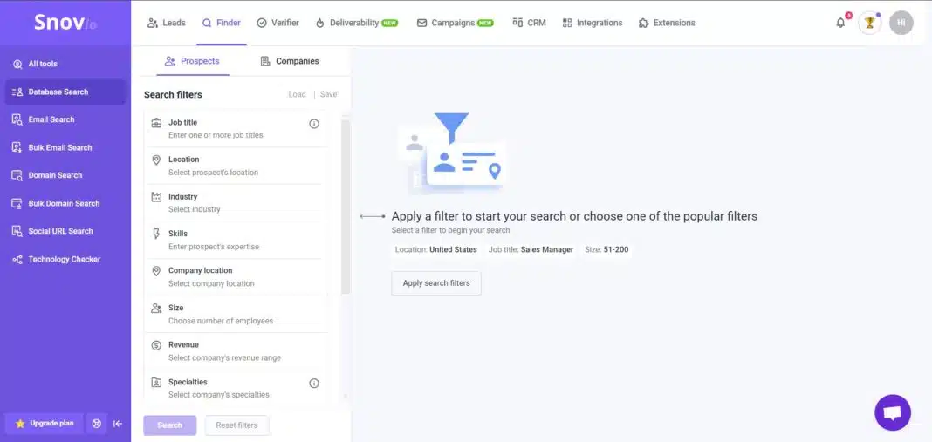Open Technology Checker in sidebar
The width and height of the screenshot is (932, 442).
pyautogui.click(x=64, y=259)
